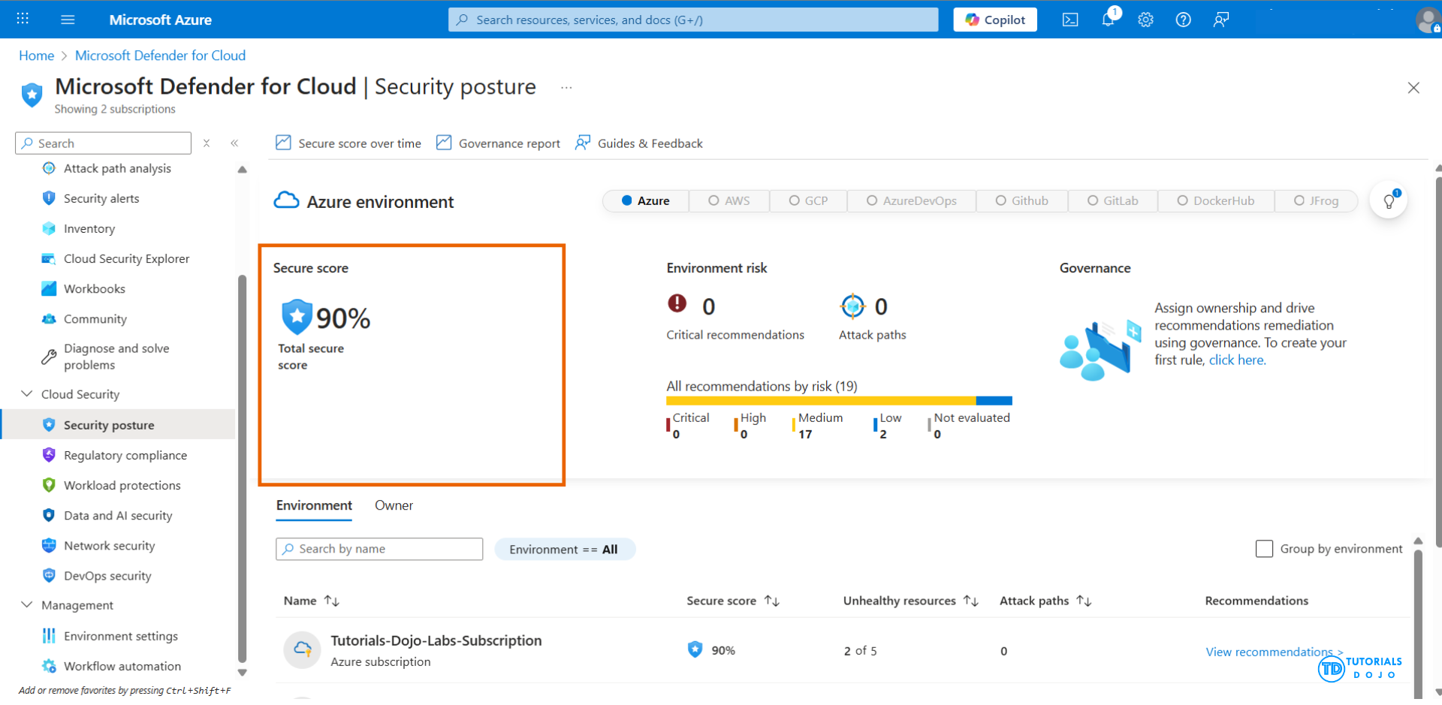Click the Copilot button
Image resolution: width=1442 pixels, height=705 pixels.
994,20
